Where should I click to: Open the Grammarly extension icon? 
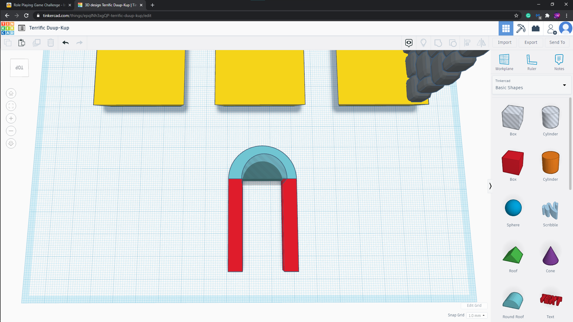[x=528, y=16]
